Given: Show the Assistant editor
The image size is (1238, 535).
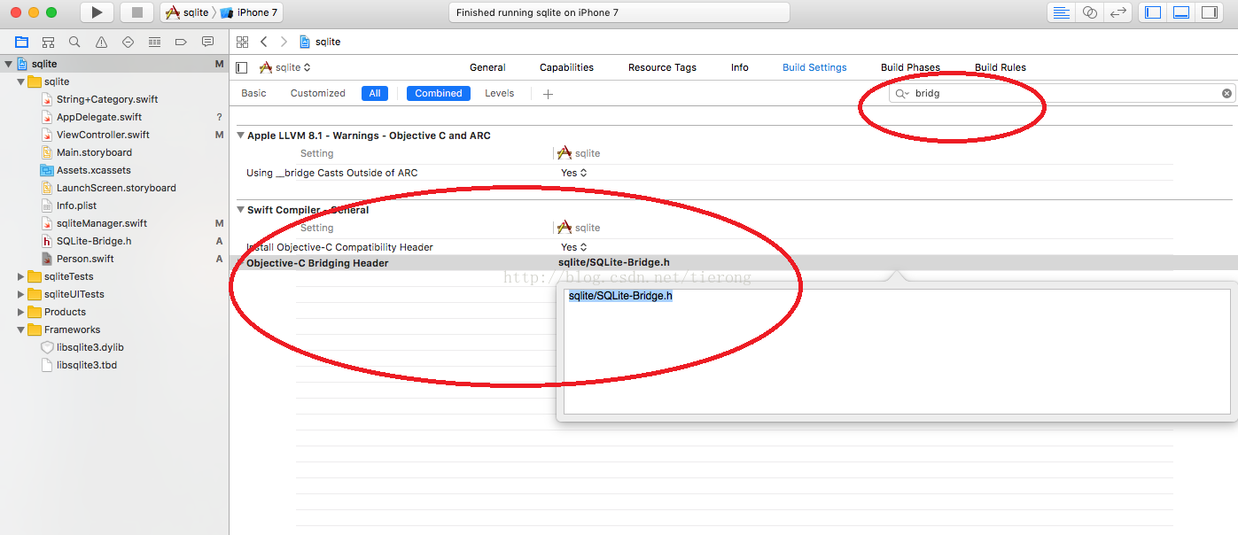Looking at the screenshot, I should (1090, 12).
